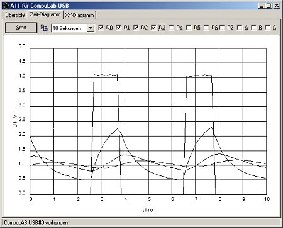Open the 10 Sekunden duration dropdown arrow
283x228 pixels.
click(x=91, y=28)
